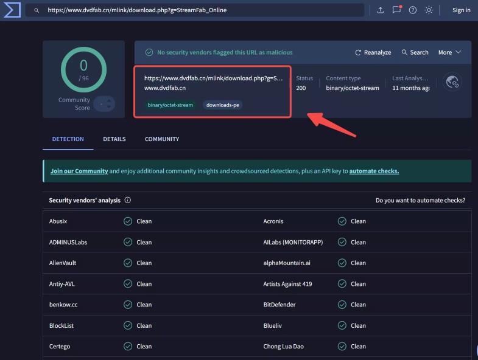Image resolution: width=478 pixels, height=360 pixels.
Task: Click the Sign in button
Action: pos(461,10)
